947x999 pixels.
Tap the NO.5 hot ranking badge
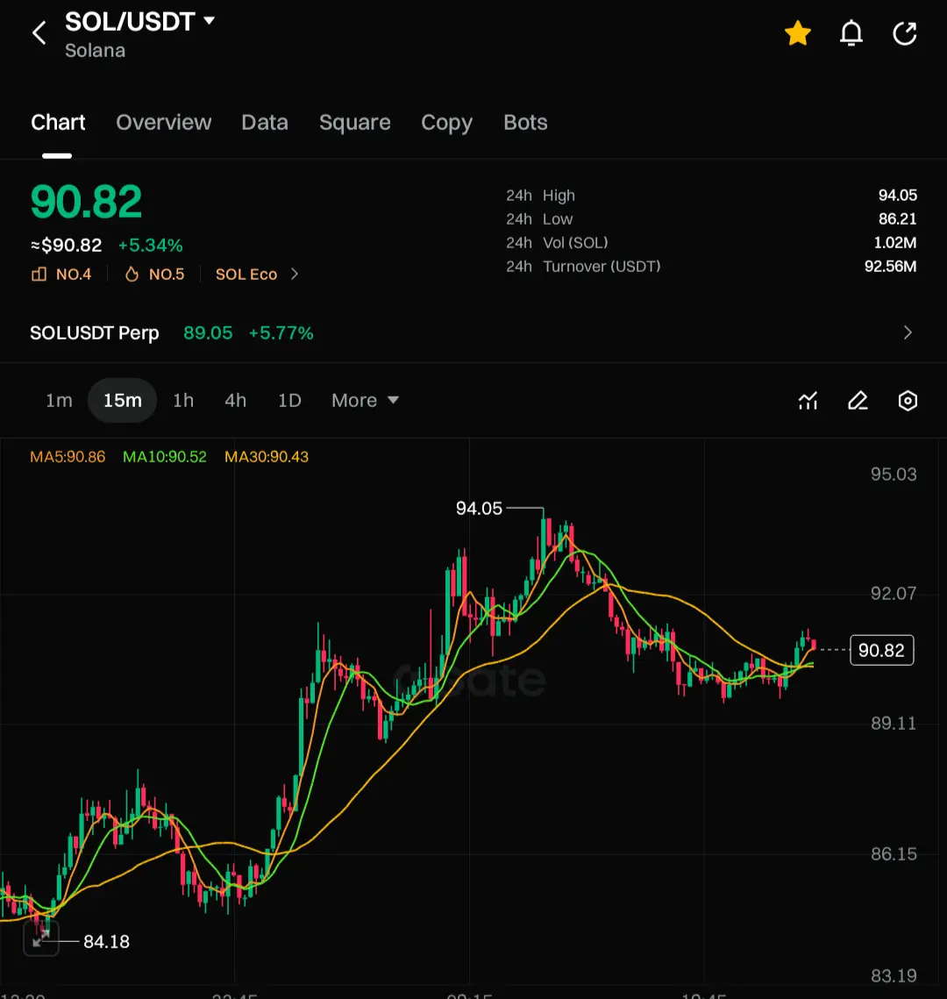tap(154, 275)
